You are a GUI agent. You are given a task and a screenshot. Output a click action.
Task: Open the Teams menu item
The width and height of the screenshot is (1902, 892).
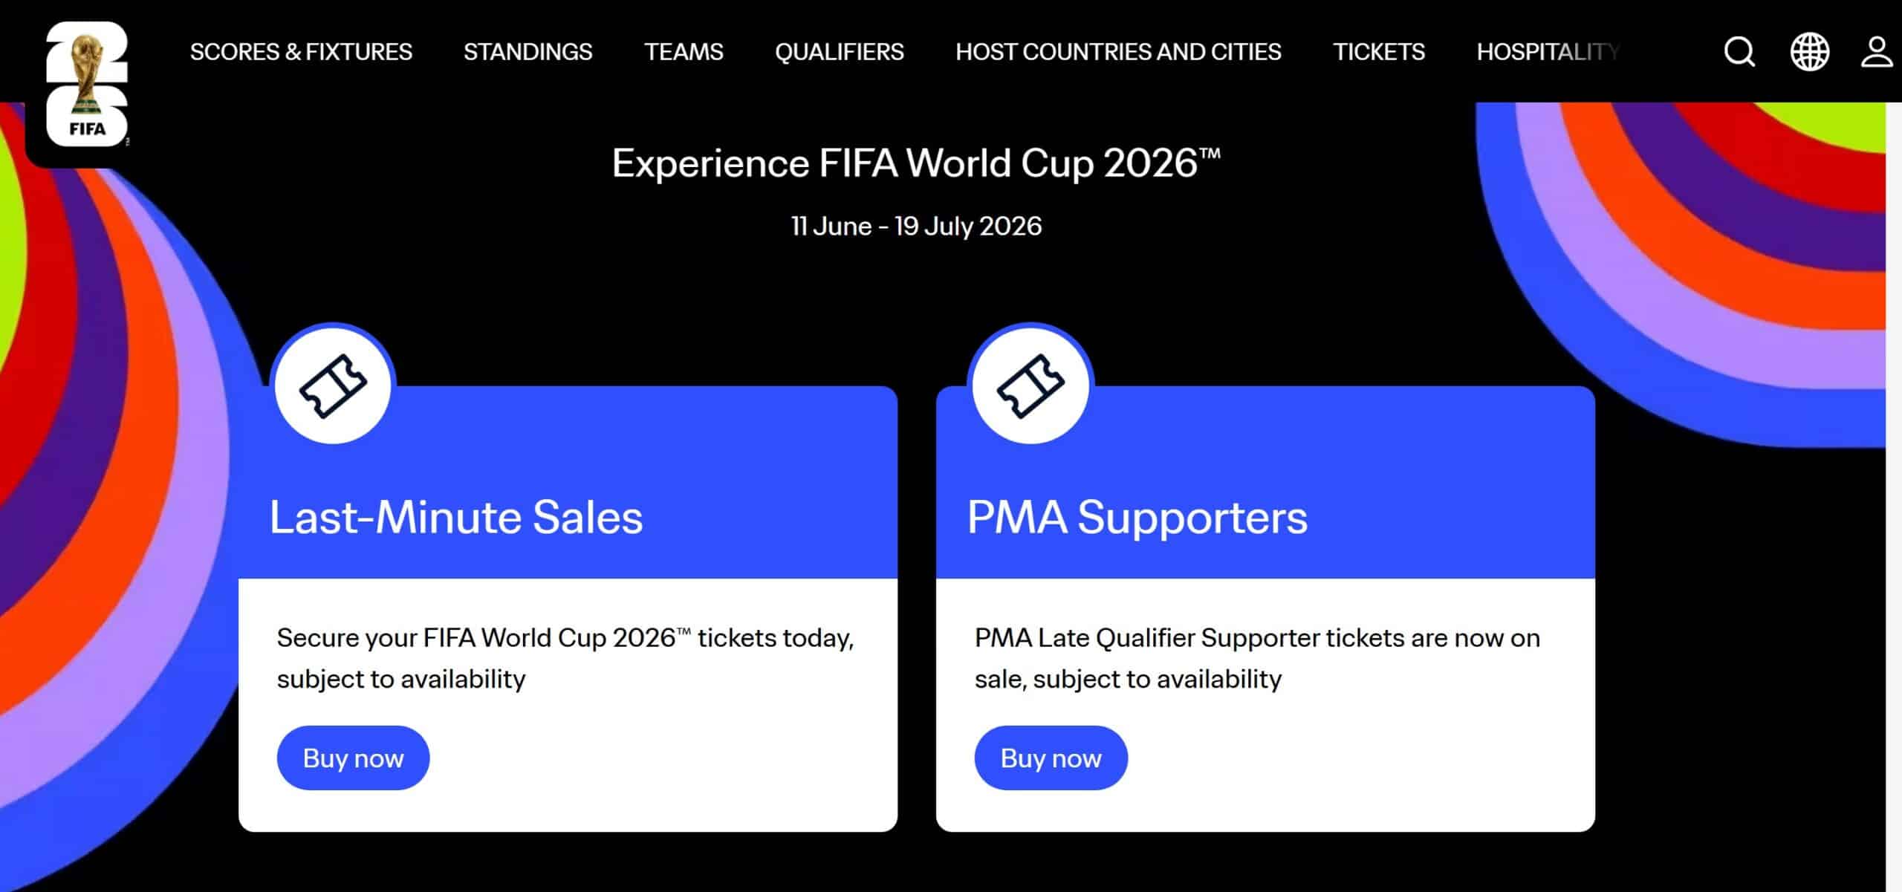click(x=684, y=52)
